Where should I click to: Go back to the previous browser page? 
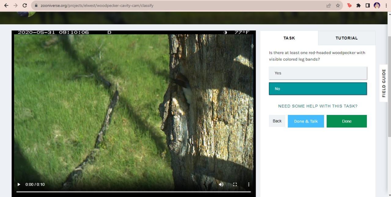(x=6, y=5)
